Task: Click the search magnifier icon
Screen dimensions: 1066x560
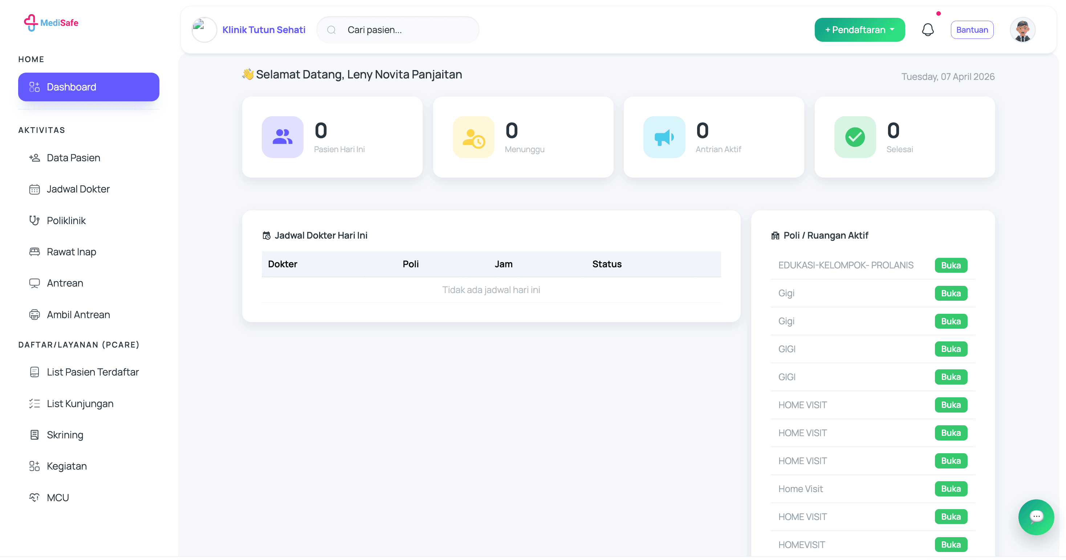Action: click(331, 30)
